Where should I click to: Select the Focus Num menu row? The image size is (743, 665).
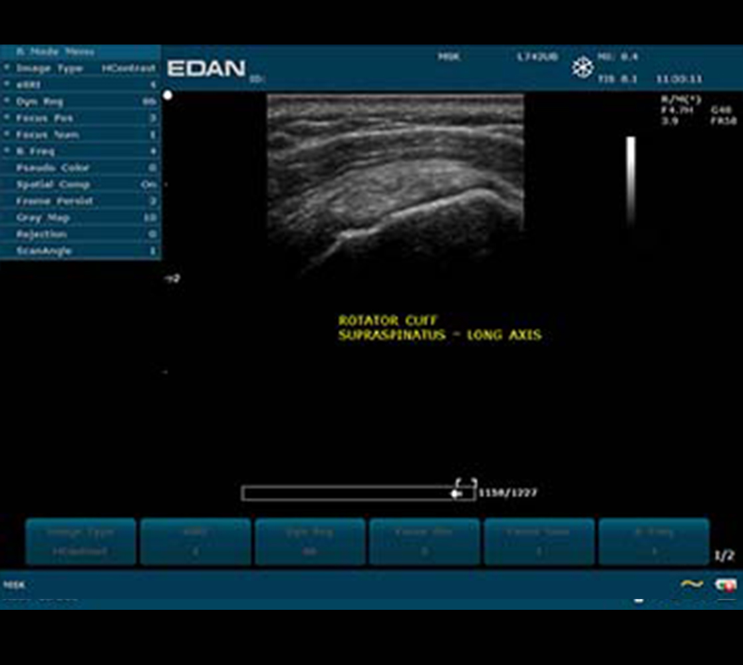[x=80, y=134]
